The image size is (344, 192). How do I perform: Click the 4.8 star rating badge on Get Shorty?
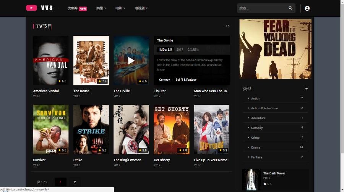click(x=183, y=150)
